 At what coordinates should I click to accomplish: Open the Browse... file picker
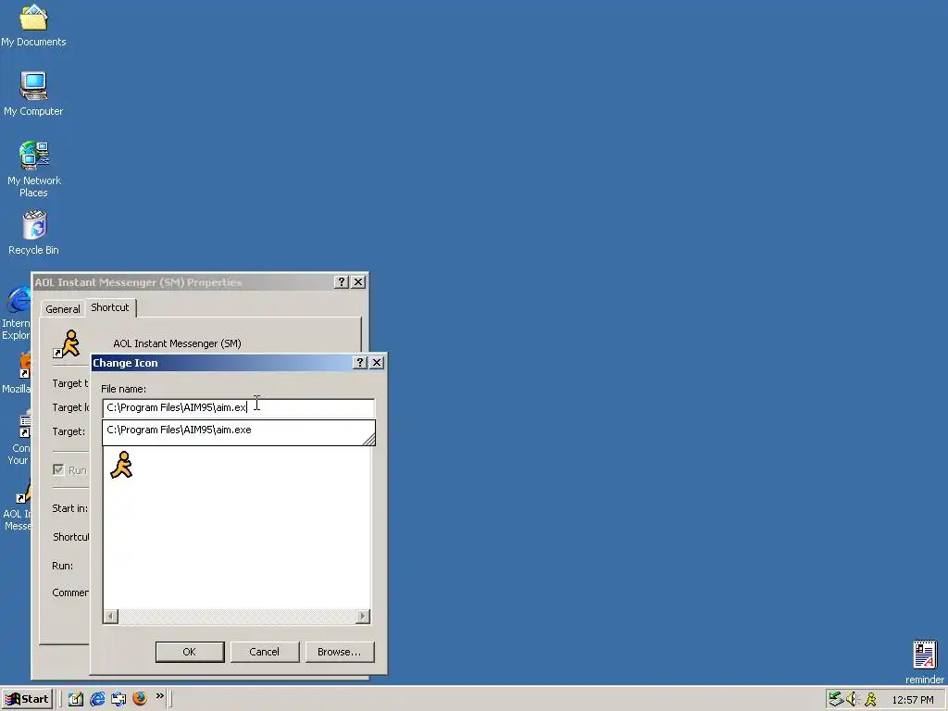coord(340,652)
